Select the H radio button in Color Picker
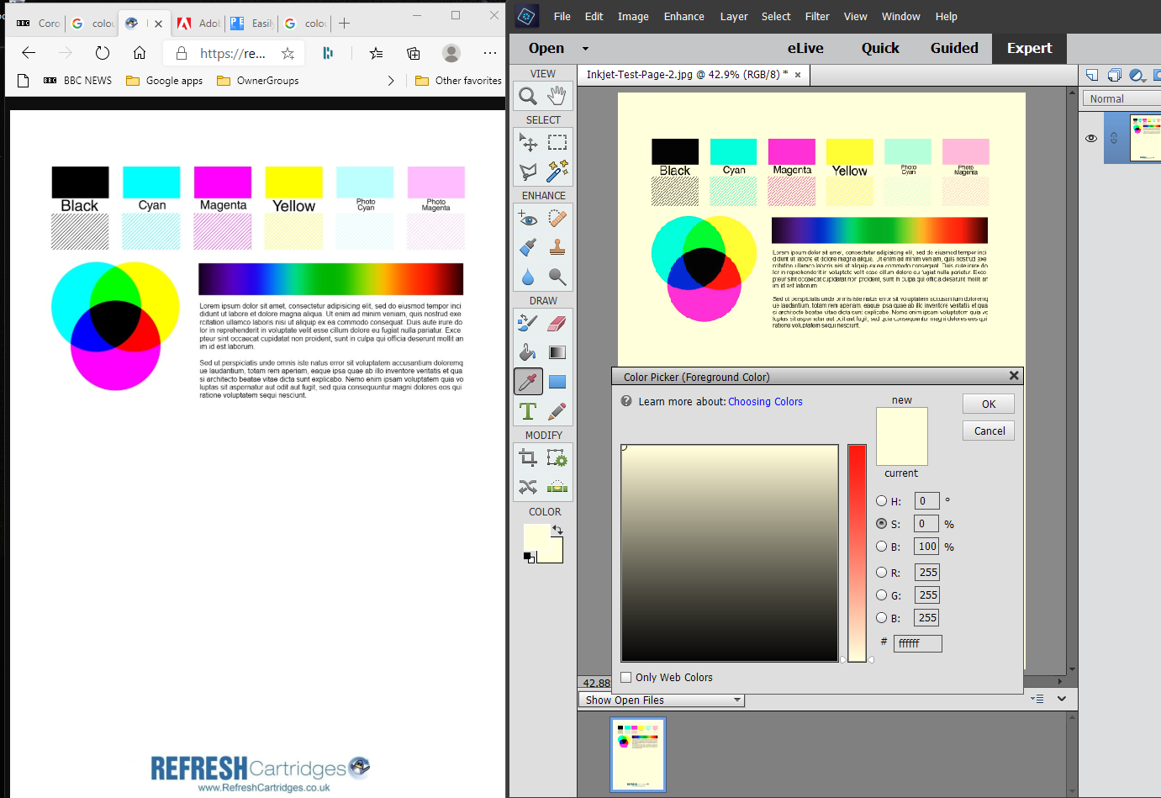 pyautogui.click(x=883, y=500)
